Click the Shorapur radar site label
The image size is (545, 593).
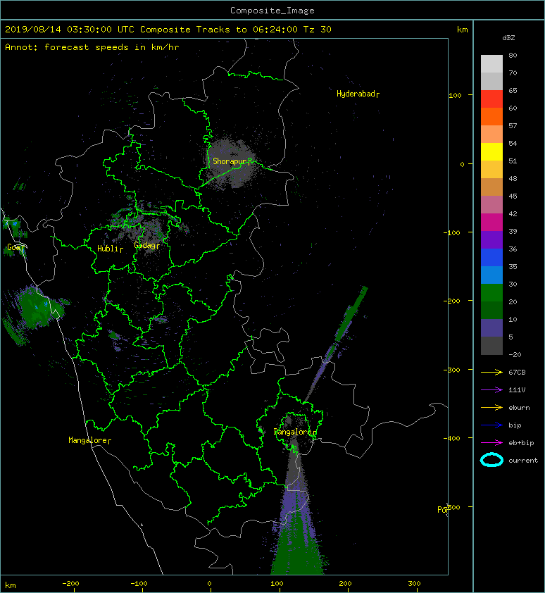pos(232,161)
